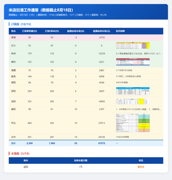The width and height of the screenshot is (172, 180).
Task: Click the 已录CBSS(台) column header
Action: 52,31
